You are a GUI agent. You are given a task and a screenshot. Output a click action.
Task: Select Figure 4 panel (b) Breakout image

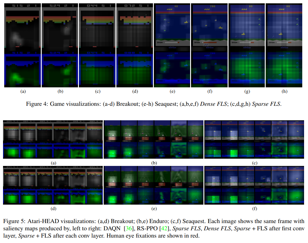(60, 45)
